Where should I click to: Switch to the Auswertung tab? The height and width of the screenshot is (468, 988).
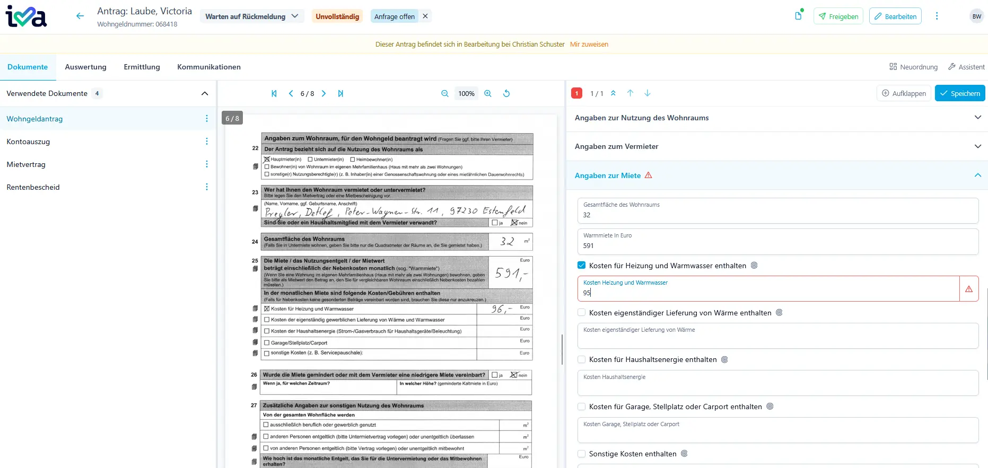click(x=85, y=67)
